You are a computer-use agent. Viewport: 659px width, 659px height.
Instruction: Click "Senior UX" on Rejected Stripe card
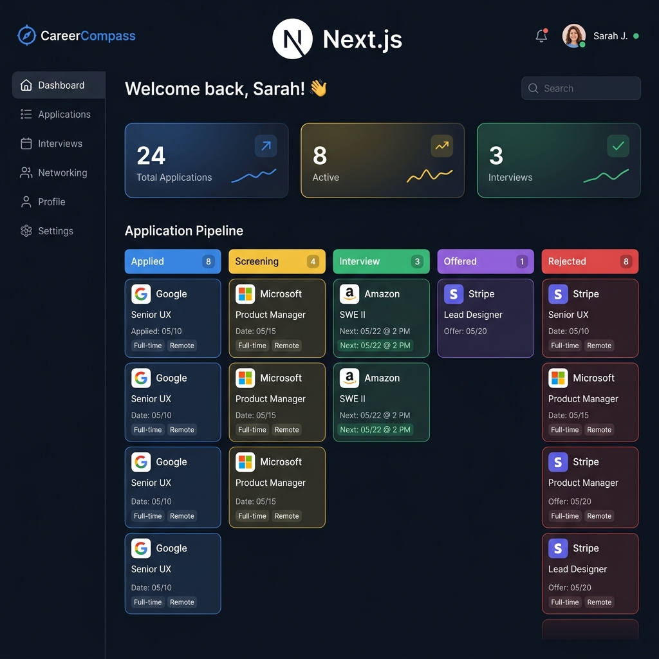pos(568,314)
